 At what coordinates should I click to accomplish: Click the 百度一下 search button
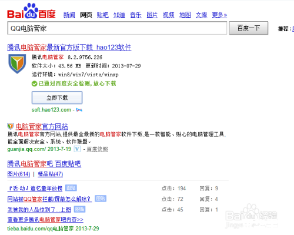(249, 28)
